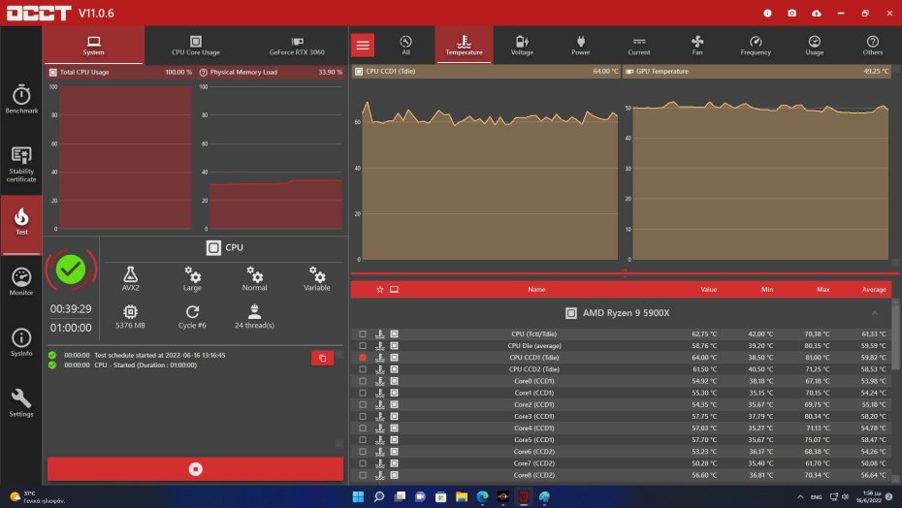Screen dimensions: 902x508
Task: Open the Stability certificate section
Action: coord(21,164)
